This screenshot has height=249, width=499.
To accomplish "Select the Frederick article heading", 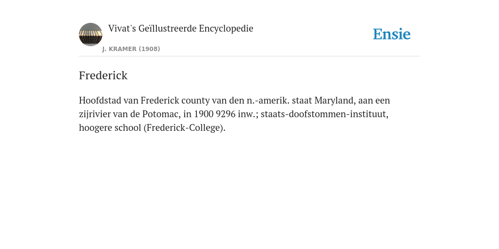I will (103, 75).
